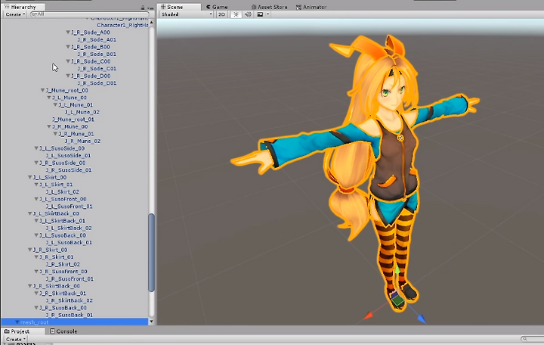Toggle the 2D scene view mode
The image size is (544, 345).
(x=221, y=14)
